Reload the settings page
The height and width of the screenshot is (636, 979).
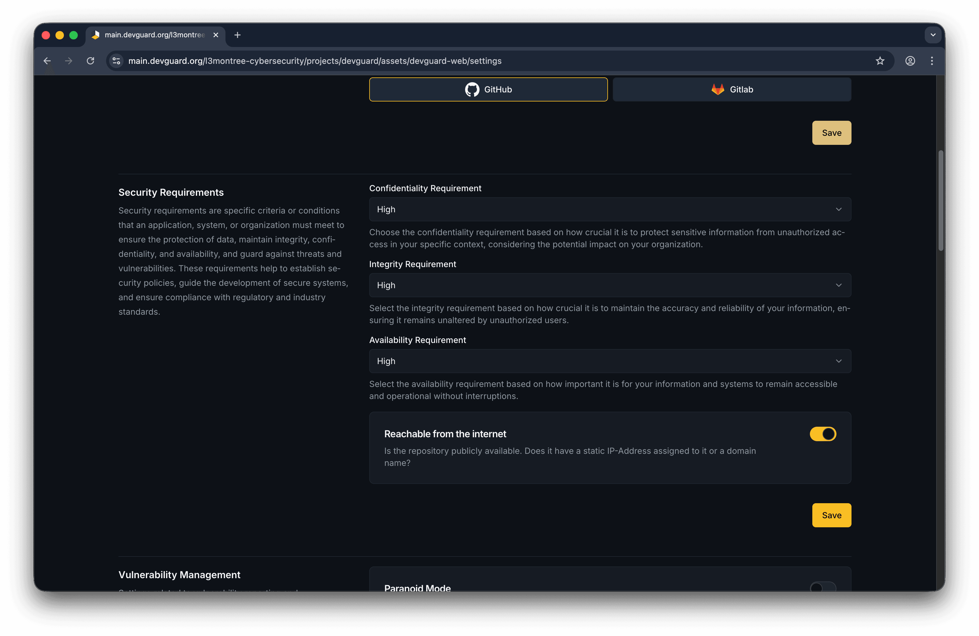coord(90,61)
